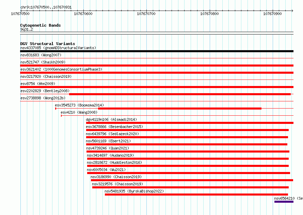303x215 pixels.
Task: Open the esv8754 (Ahn2009) variant
Action: tap(38, 84)
